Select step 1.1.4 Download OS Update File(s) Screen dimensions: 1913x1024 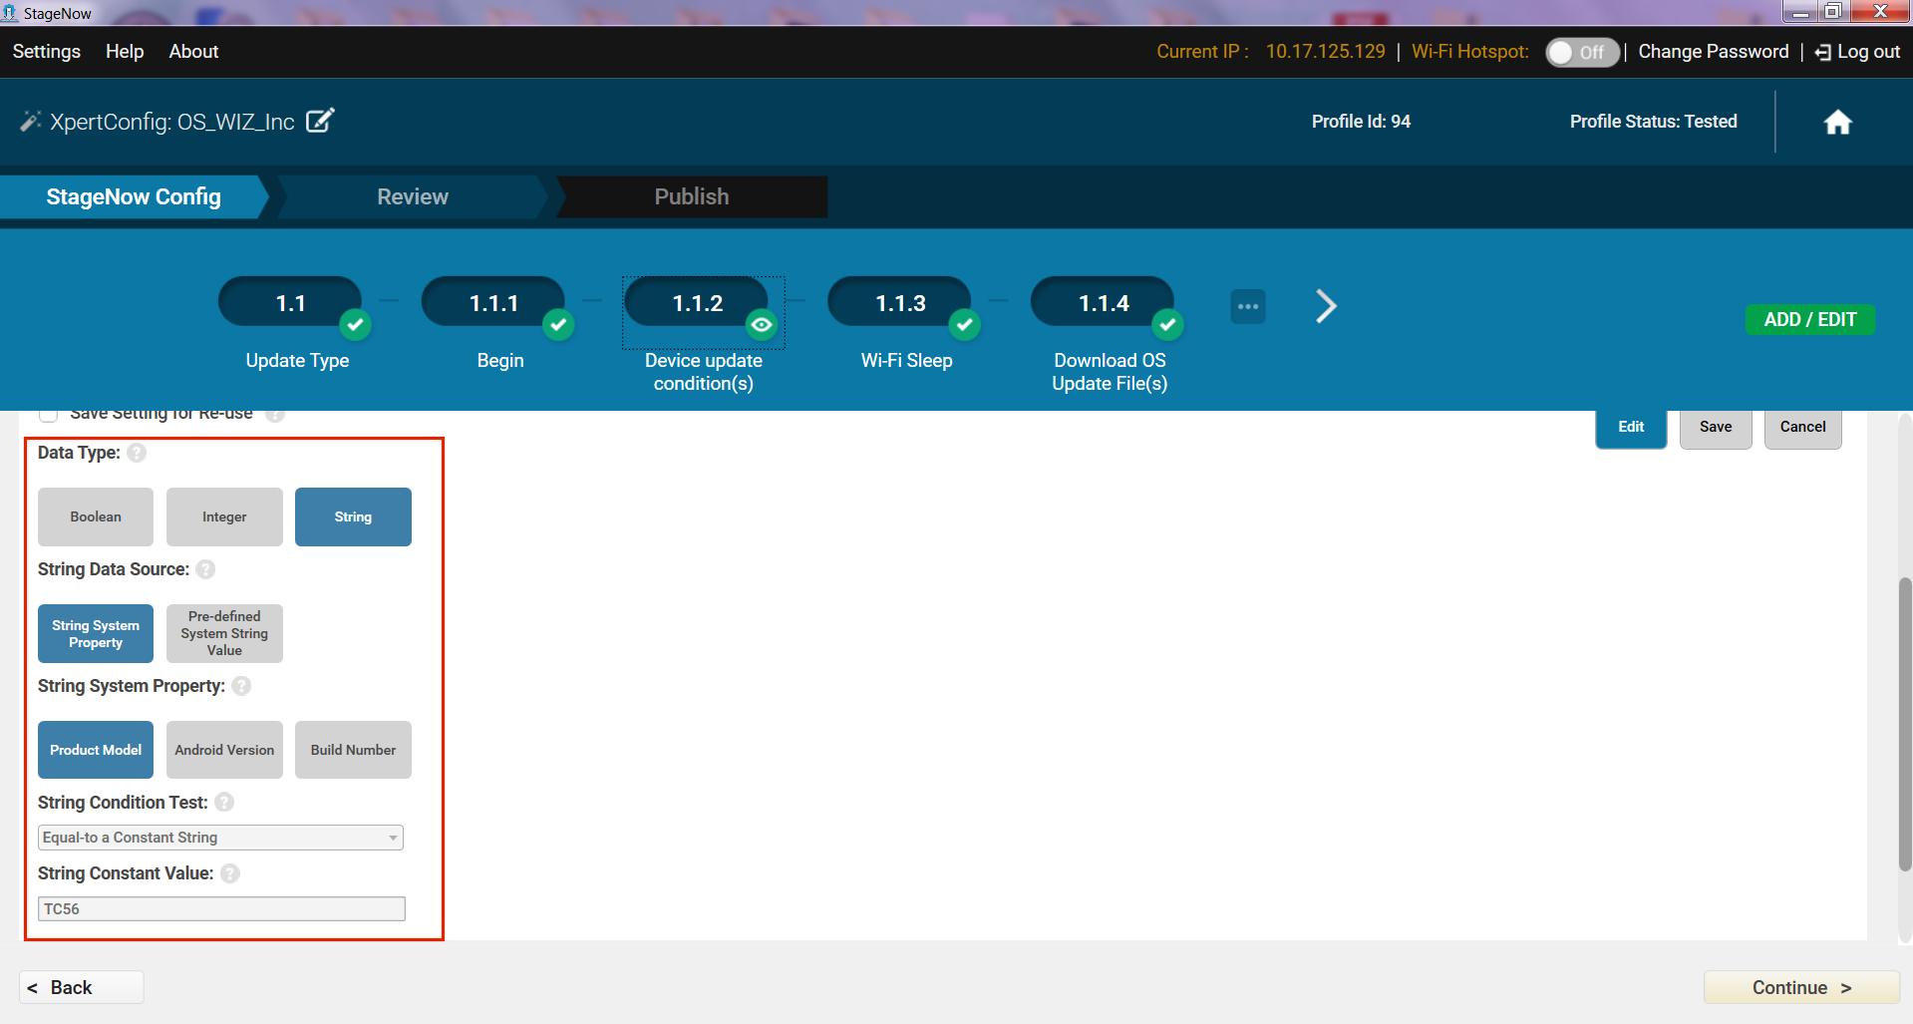click(x=1104, y=304)
